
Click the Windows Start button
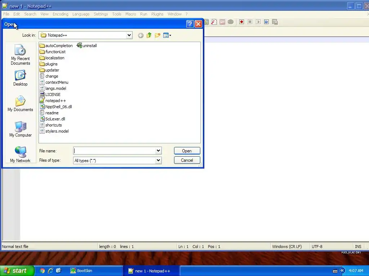17,271
